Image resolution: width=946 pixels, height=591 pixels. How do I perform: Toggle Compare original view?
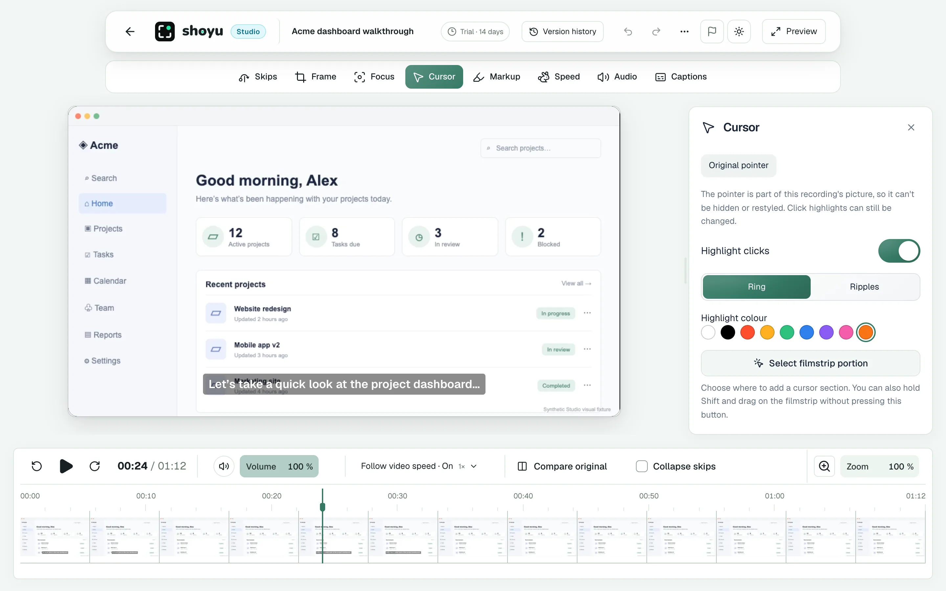[562, 466]
